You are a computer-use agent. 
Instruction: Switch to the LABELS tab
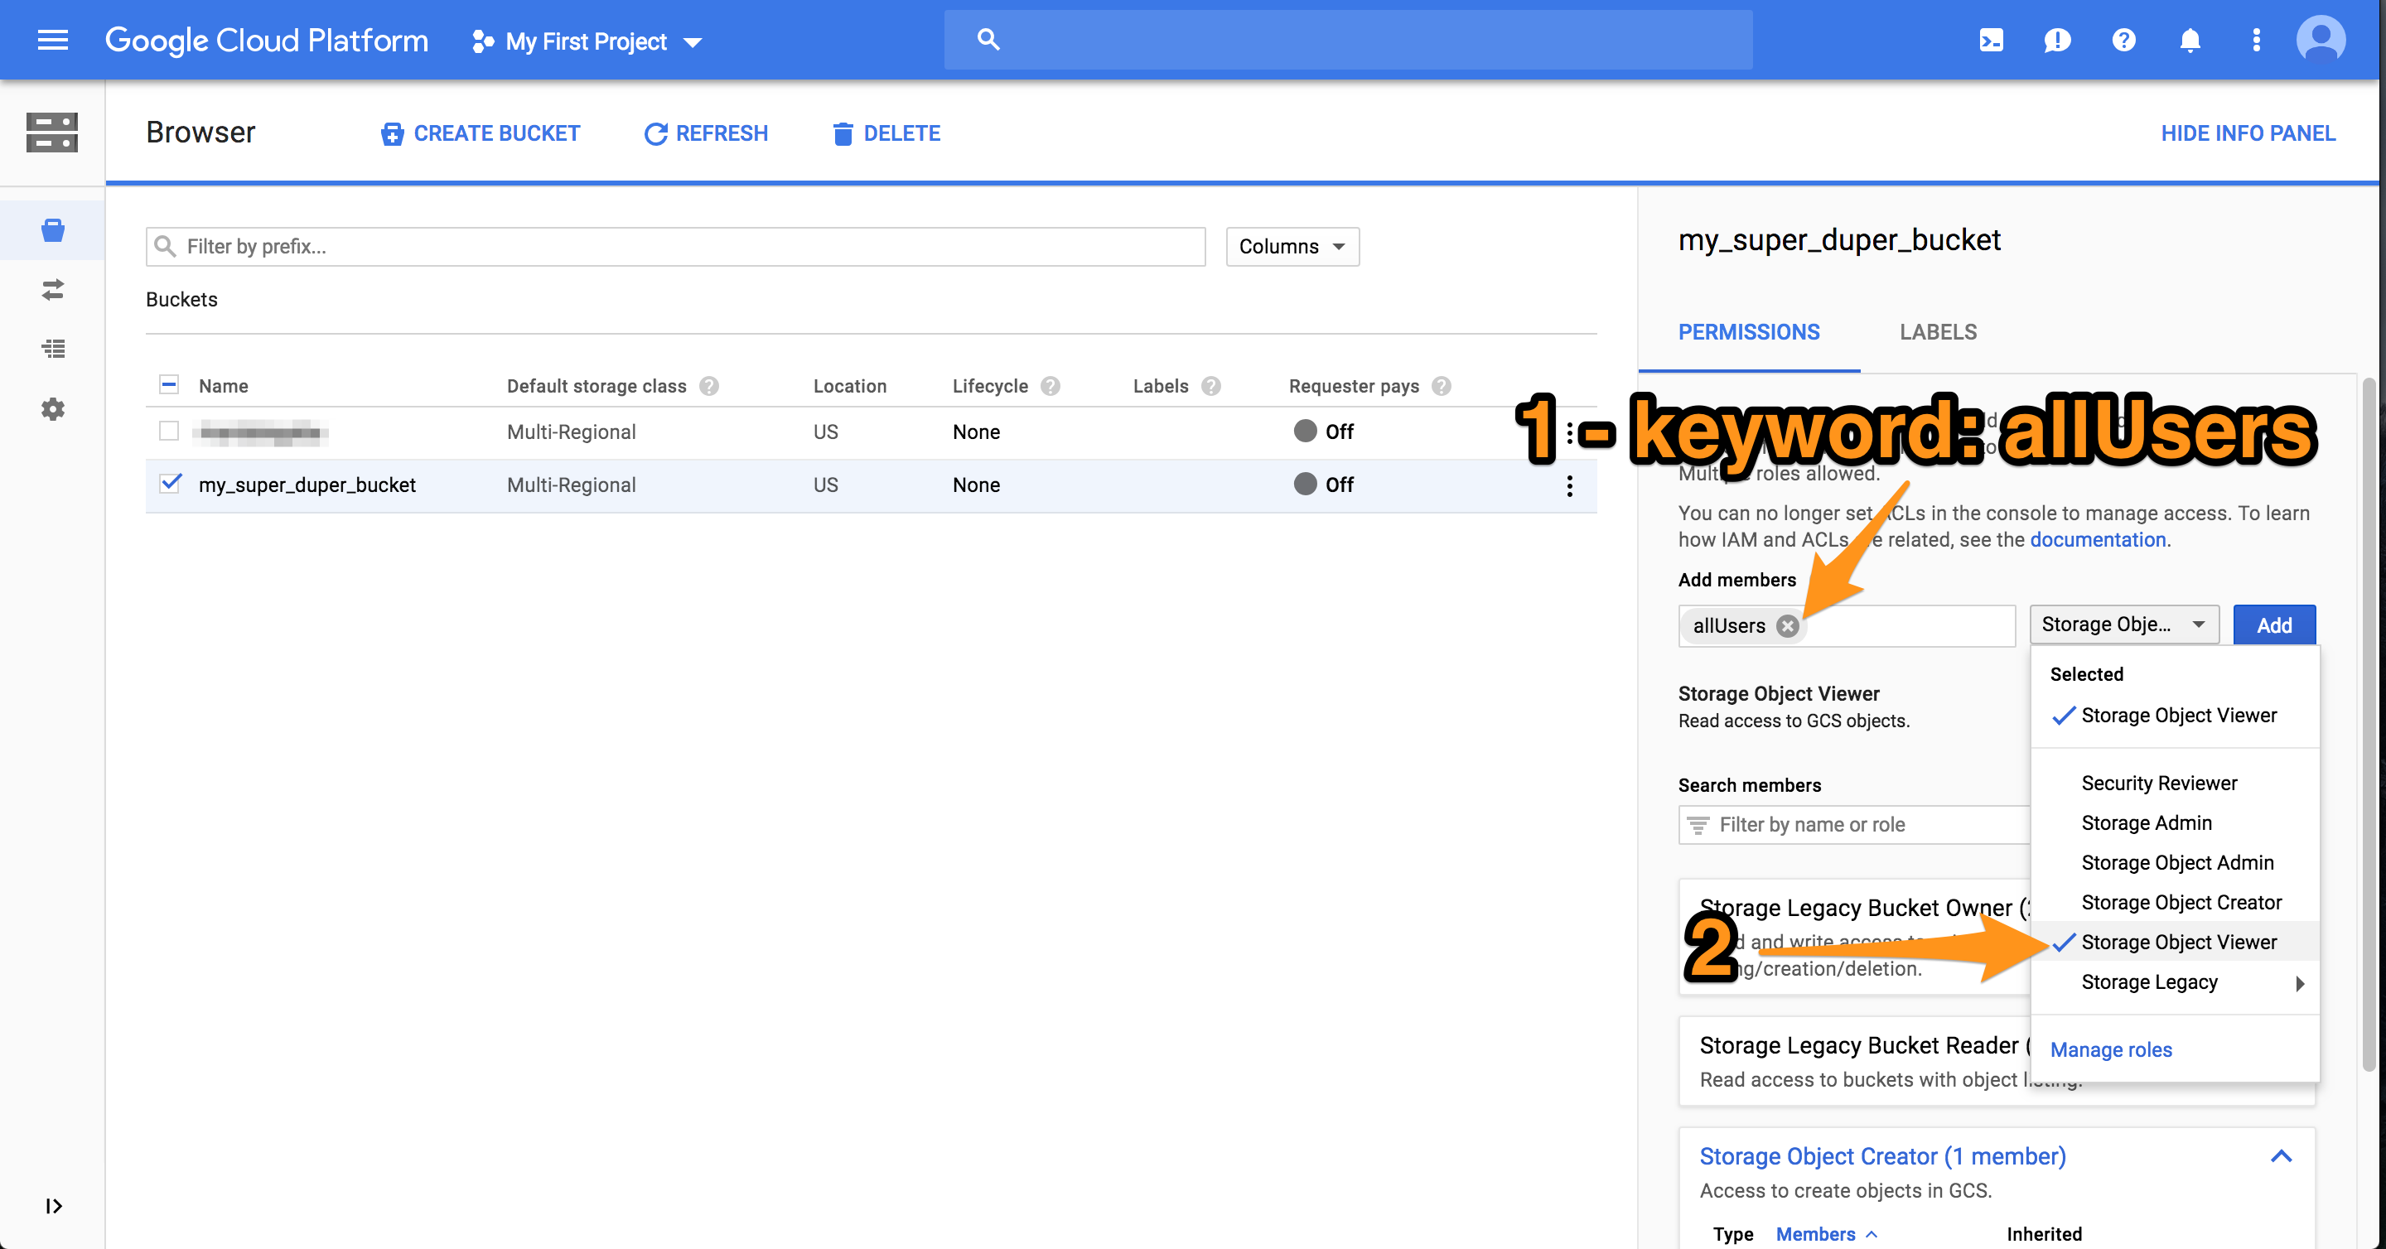1938,332
